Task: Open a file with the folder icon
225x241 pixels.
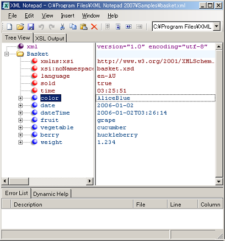Action: point(20,26)
